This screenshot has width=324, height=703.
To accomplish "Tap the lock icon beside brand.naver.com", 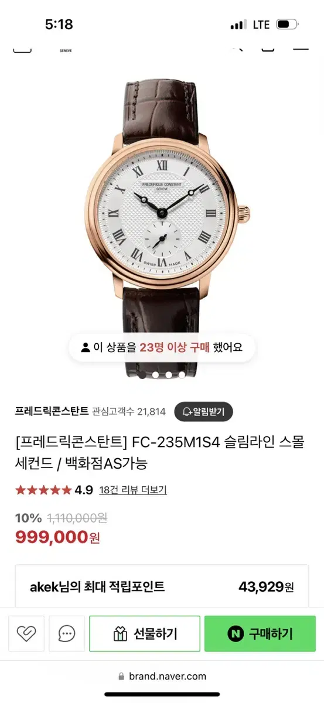I will 122,677.
